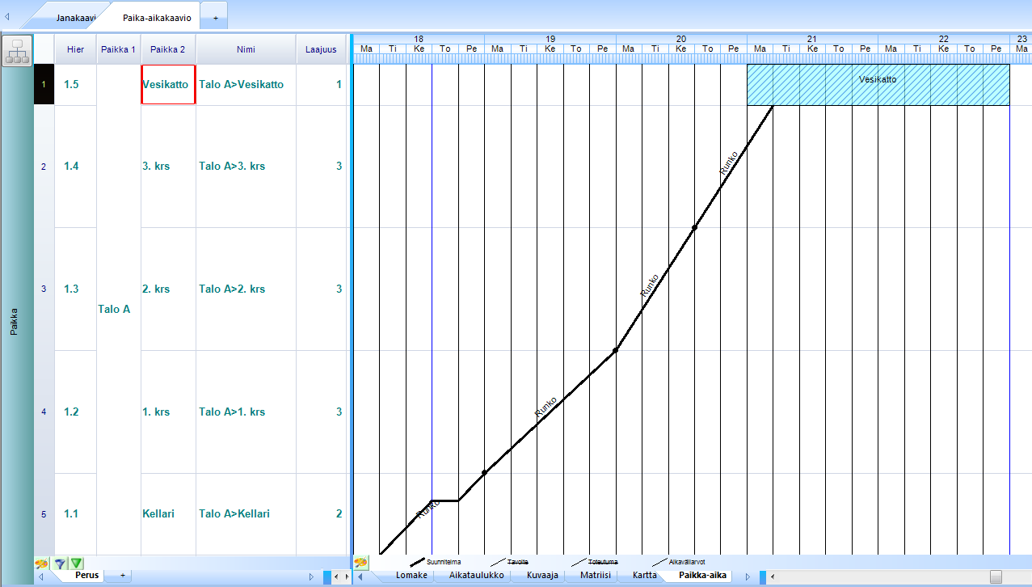Click the chart scrollbar left arrow
The width and height of the screenshot is (1032, 587).
[x=773, y=576]
